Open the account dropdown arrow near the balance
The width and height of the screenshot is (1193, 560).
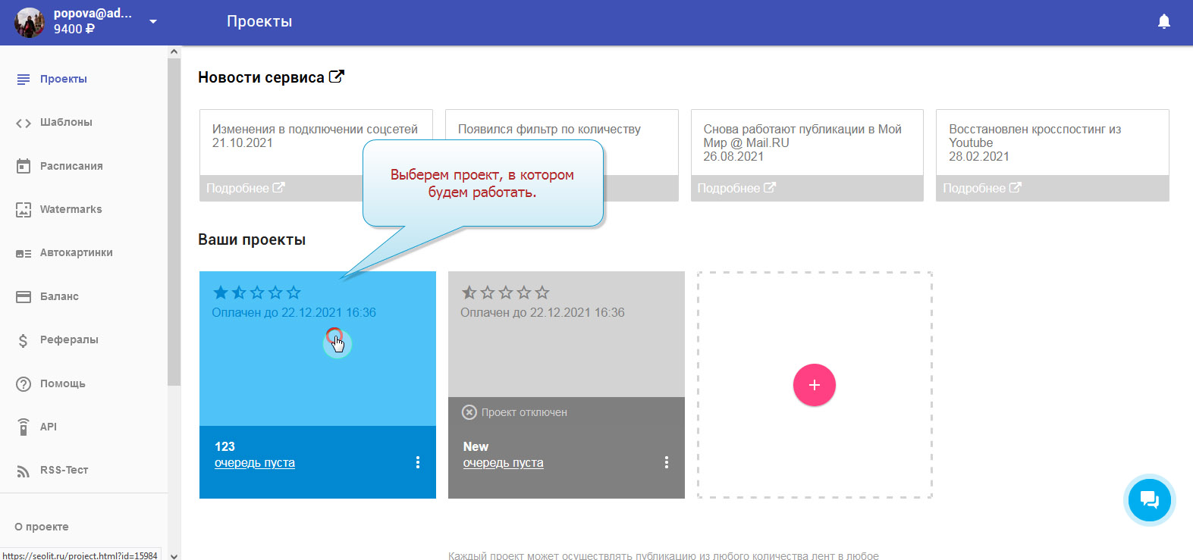point(153,21)
